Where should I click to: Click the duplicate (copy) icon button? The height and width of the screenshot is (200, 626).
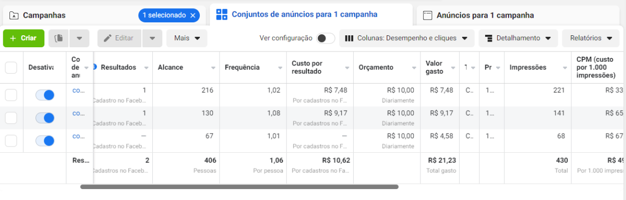[x=59, y=38]
